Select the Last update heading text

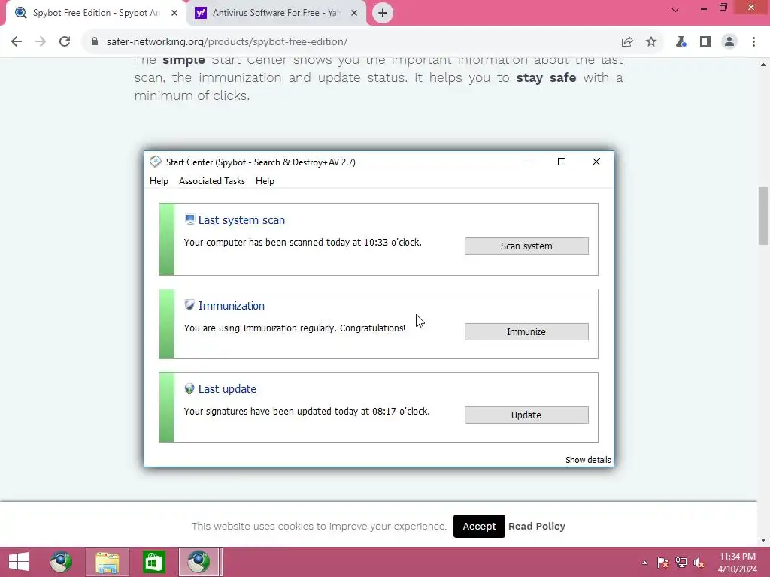coord(227,388)
